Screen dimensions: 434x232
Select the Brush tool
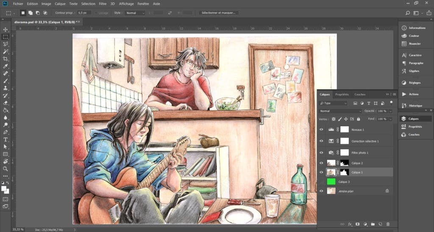[5, 81]
